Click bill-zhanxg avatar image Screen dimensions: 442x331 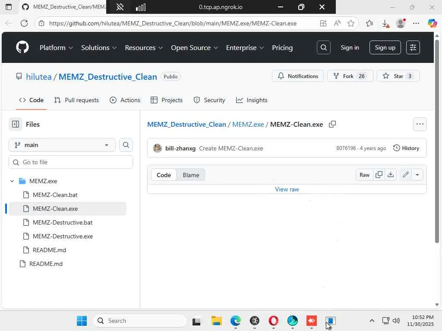(157, 148)
